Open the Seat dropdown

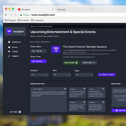(x=84, y=75)
